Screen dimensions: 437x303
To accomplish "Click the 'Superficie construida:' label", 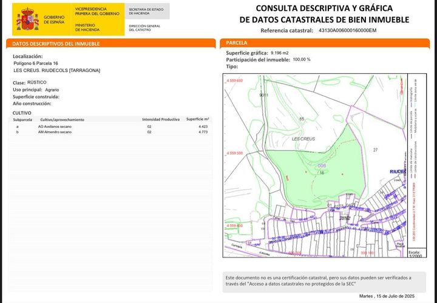I will click(x=36, y=97).
